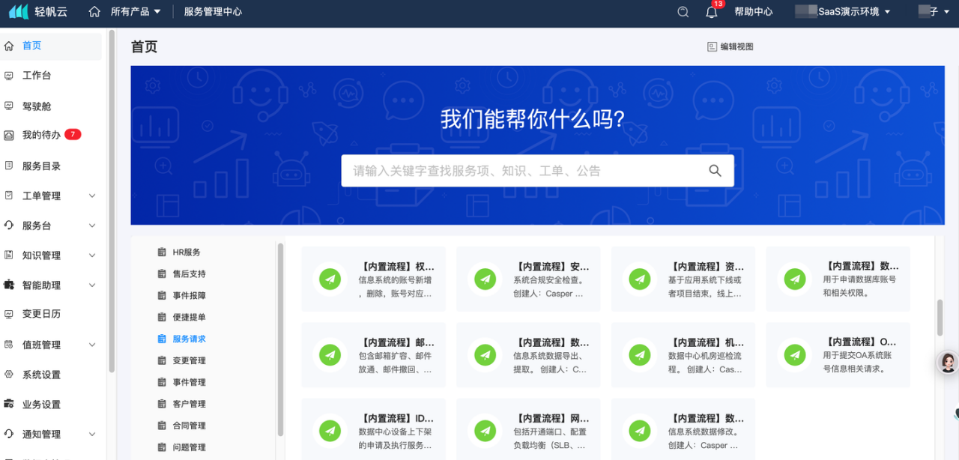The width and height of the screenshot is (959, 460).
Task: Click the left sidebar scrollbar
Action: tap(112, 201)
